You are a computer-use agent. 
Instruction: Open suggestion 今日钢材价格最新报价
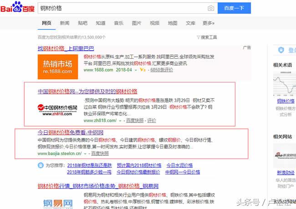point(138,172)
